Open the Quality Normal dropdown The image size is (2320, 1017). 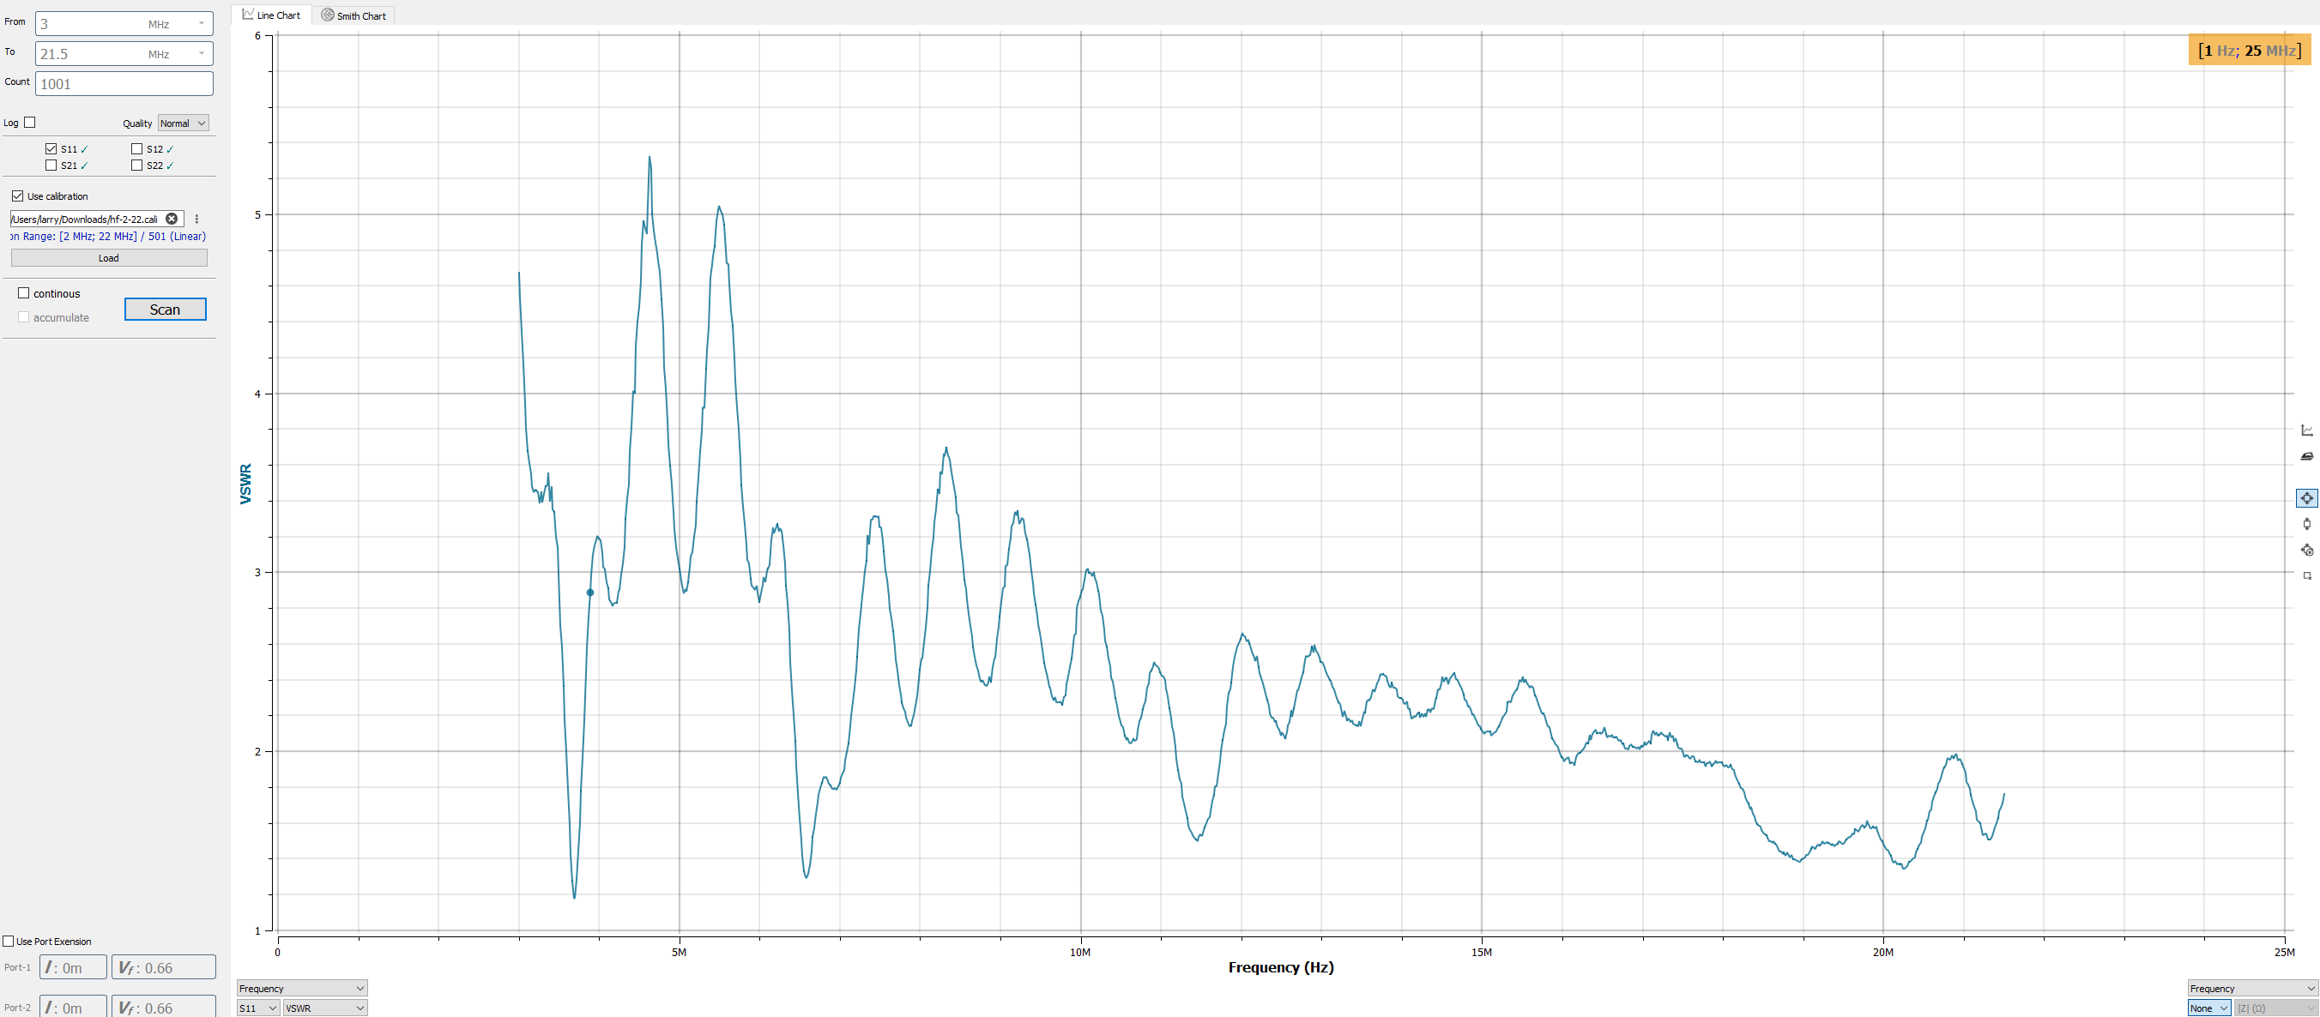pos(183,123)
